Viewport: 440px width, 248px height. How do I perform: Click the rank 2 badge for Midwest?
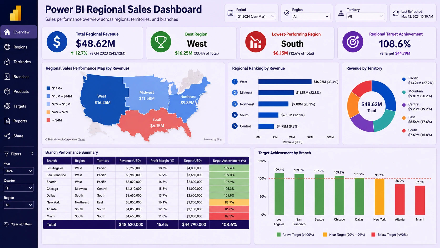tap(235, 93)
